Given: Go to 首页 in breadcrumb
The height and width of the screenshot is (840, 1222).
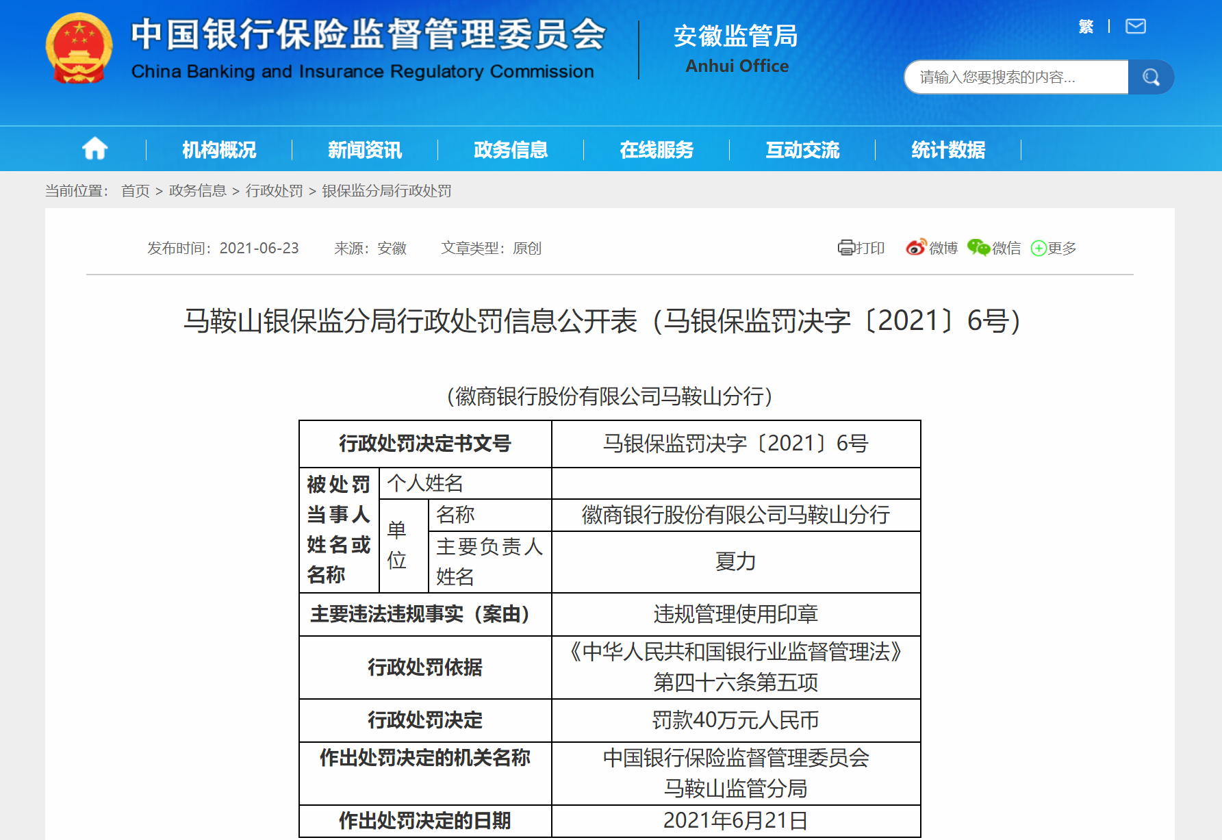Looking at the screenshot, I should (136, 190).
